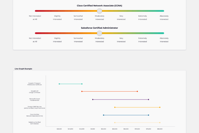This screenshot has width=199, height=133.
Task: Click the $80,000 x-axis label
Action: coord(160,129)
